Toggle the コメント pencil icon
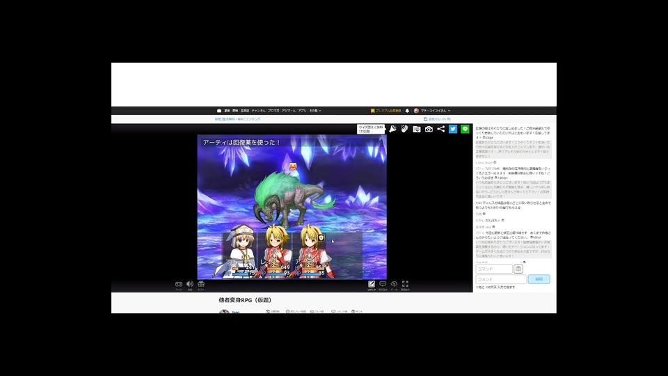 [372, 284]
